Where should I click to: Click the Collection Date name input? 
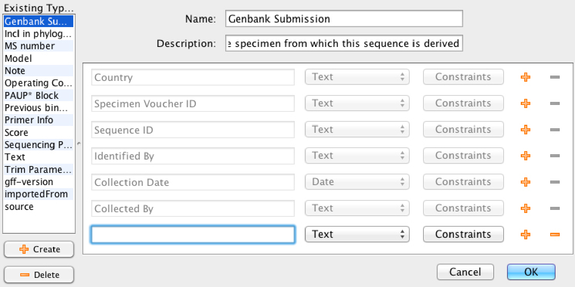tap(193, 182)
